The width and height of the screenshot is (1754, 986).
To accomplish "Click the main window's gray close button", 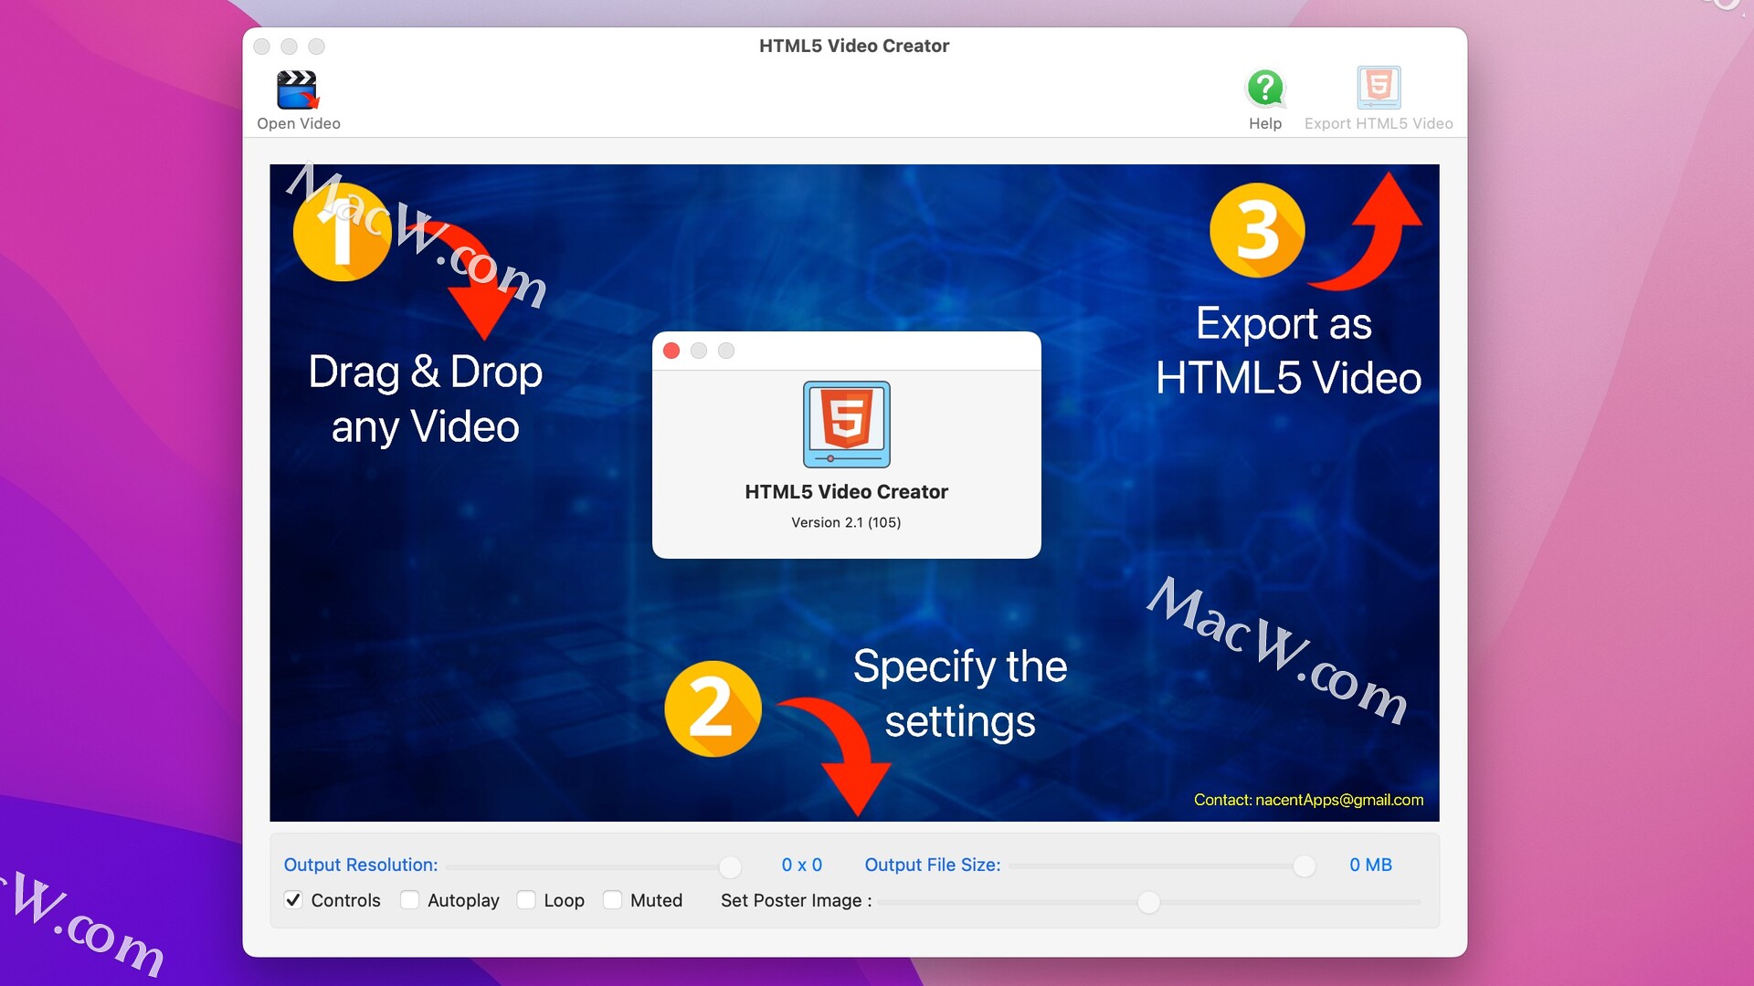I will [x=262, y=47].
